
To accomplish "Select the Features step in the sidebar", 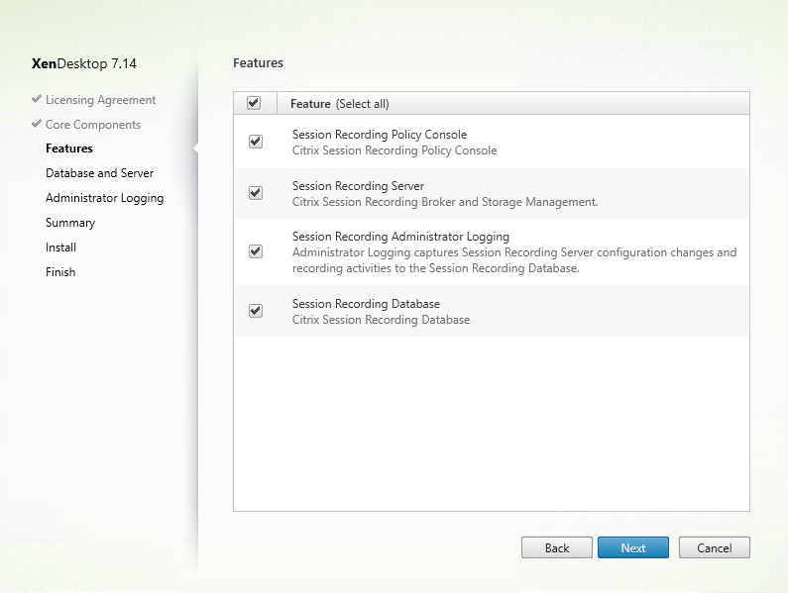I will (x=69, y=148).
